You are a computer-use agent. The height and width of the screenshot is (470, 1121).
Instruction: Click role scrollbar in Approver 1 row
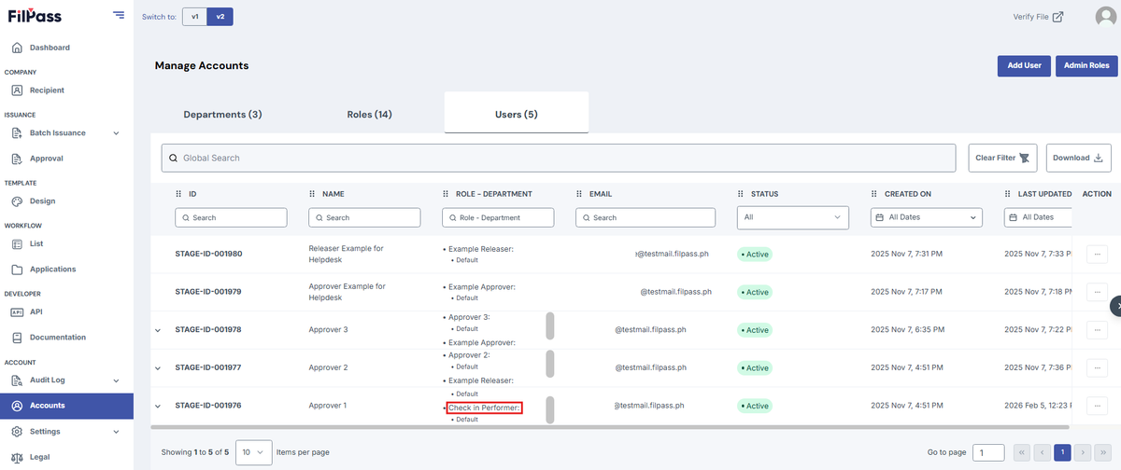(550, 409)
